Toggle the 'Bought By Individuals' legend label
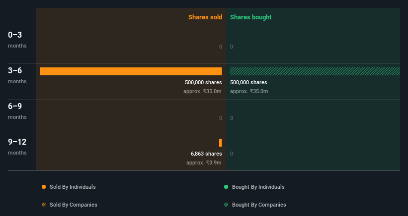Image resolution: width=408 pixels, height=216 pixels. pos(258,187)
